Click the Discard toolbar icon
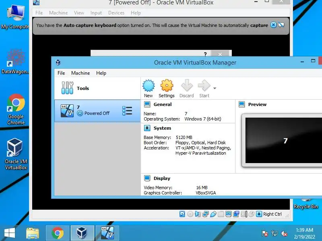This screenshot has height=241, width=322. click(187, 86)
